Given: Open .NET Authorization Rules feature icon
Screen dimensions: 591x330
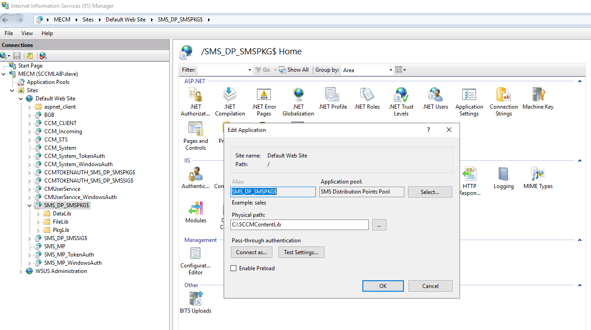Looking at the screenshot, I should click(x=195, y=102).
